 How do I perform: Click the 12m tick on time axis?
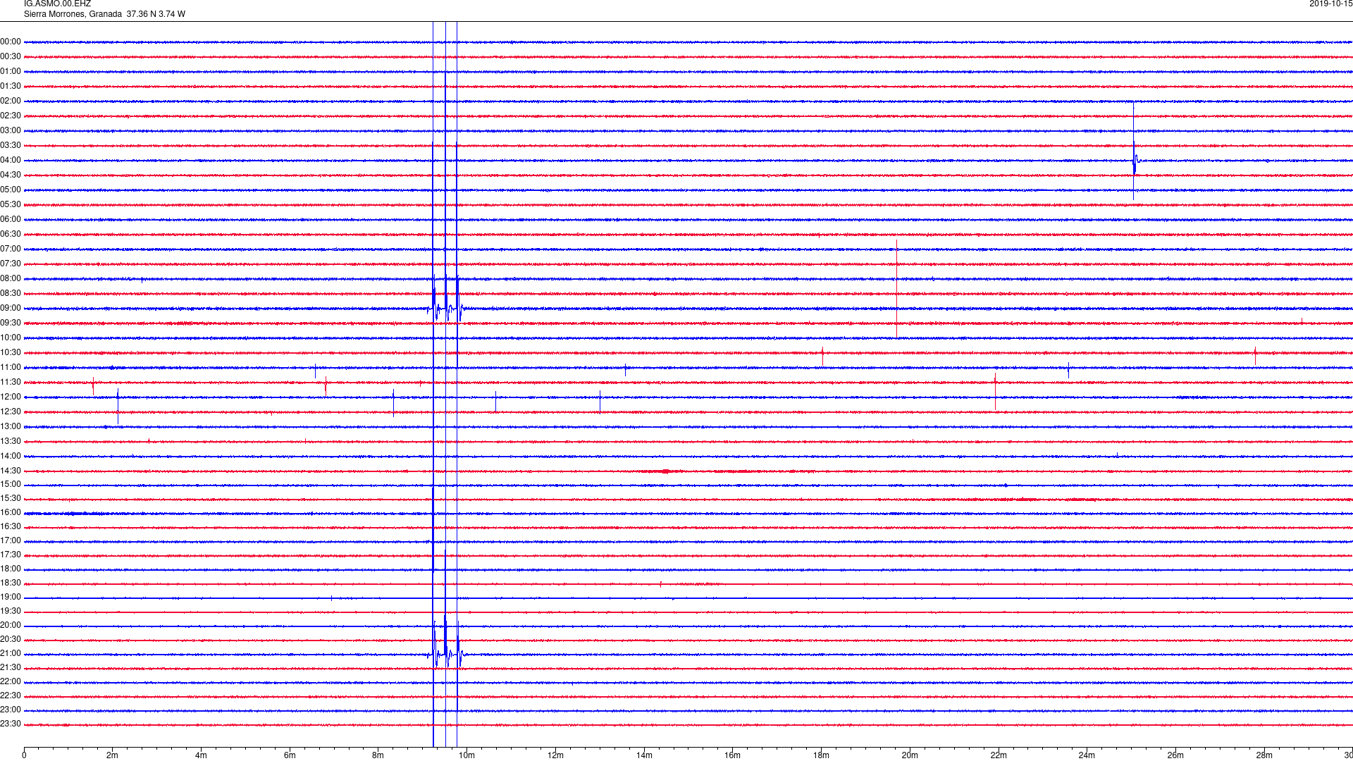pyautogui.click(x=555, y=755)
